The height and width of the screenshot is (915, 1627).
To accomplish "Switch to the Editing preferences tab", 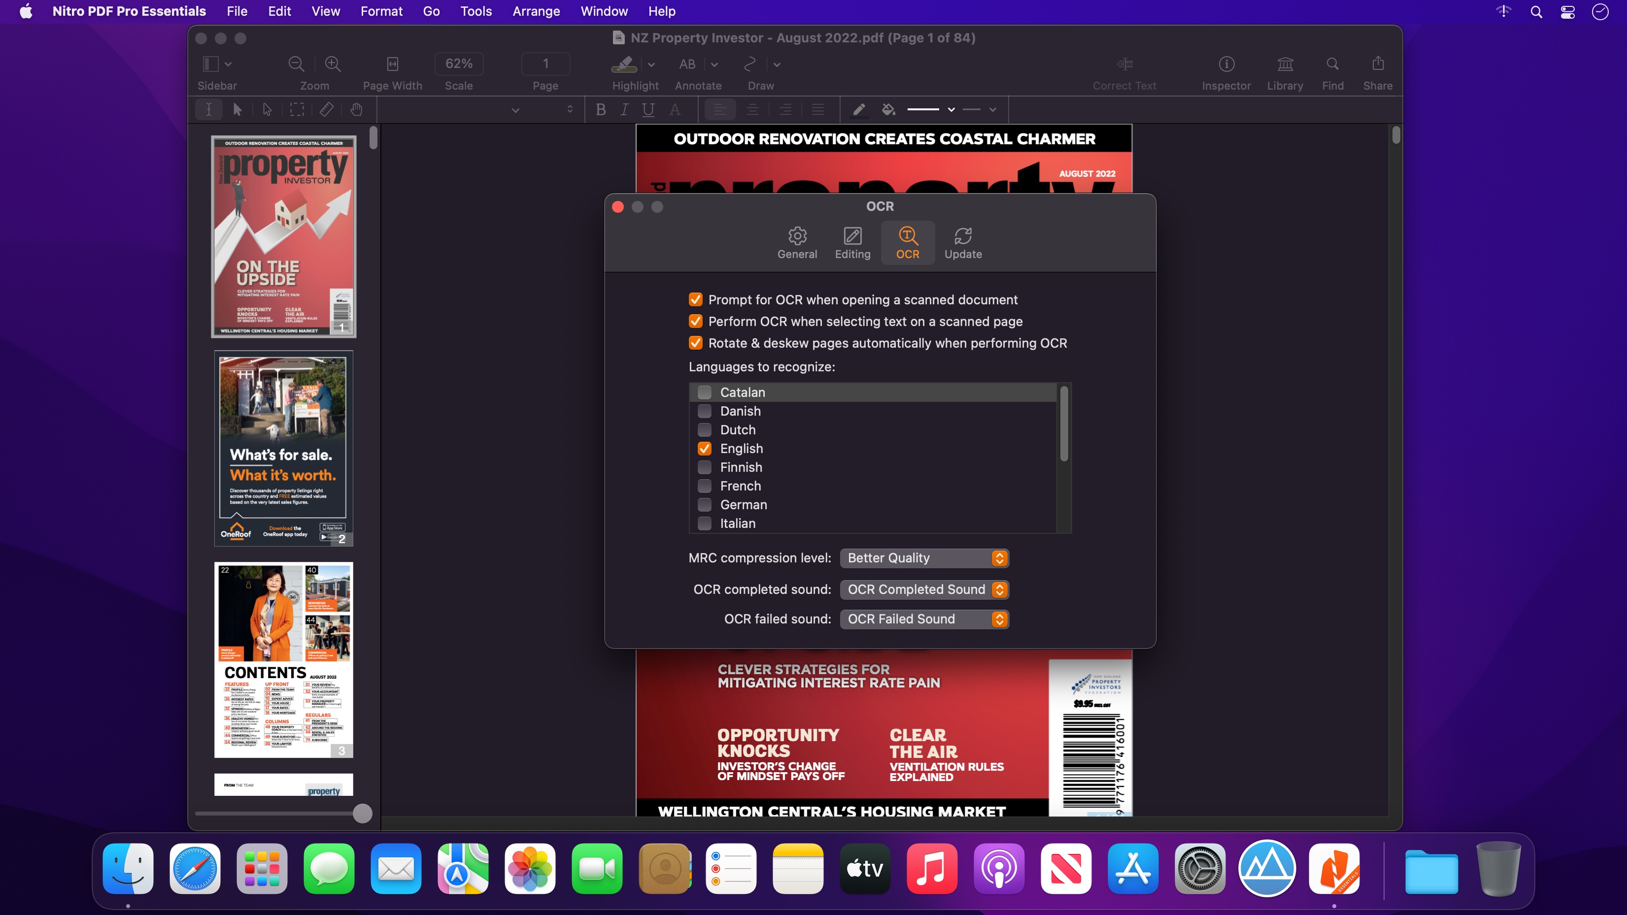I will coord(852,243).
